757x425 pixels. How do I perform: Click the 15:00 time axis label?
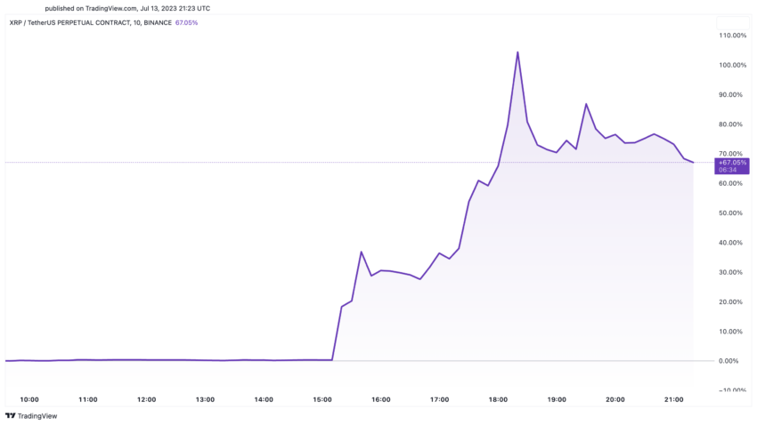click(x=322, y=399)
